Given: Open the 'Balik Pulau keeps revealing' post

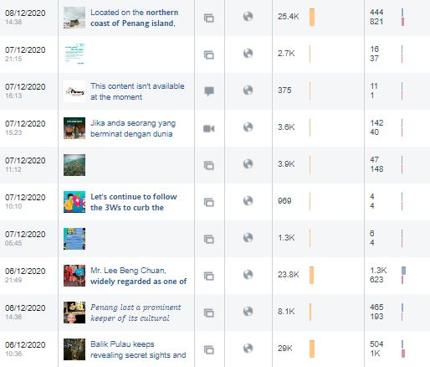Looking at the screenshot, I should point(138,349).
